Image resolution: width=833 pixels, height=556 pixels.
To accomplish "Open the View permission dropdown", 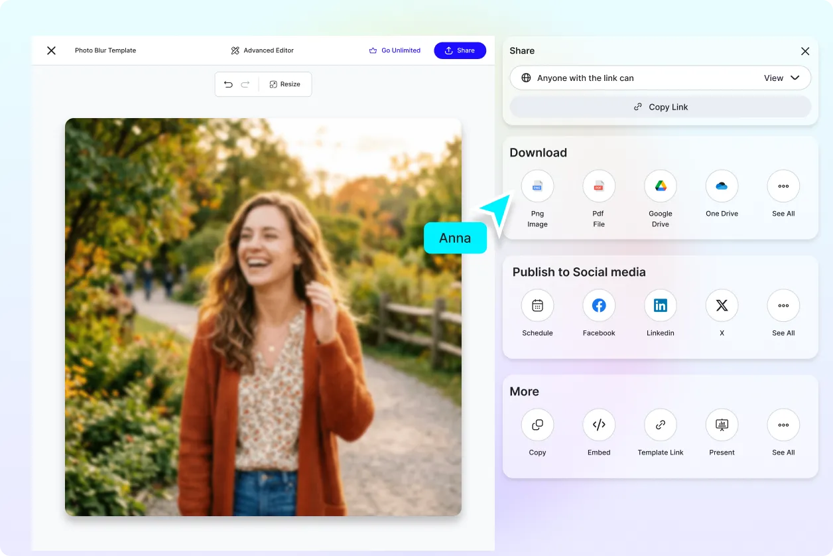I will [x=782, y=78].
